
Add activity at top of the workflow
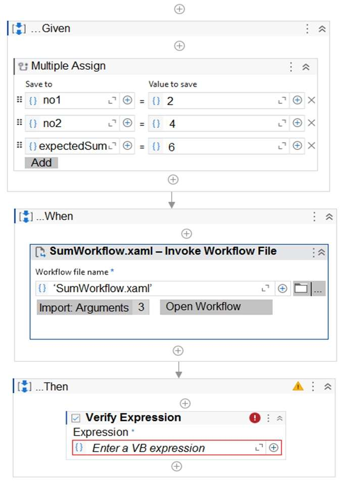point(179,9)
